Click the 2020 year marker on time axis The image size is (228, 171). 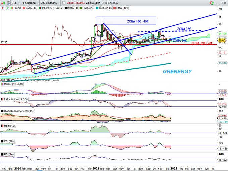[x=18, y=169]
